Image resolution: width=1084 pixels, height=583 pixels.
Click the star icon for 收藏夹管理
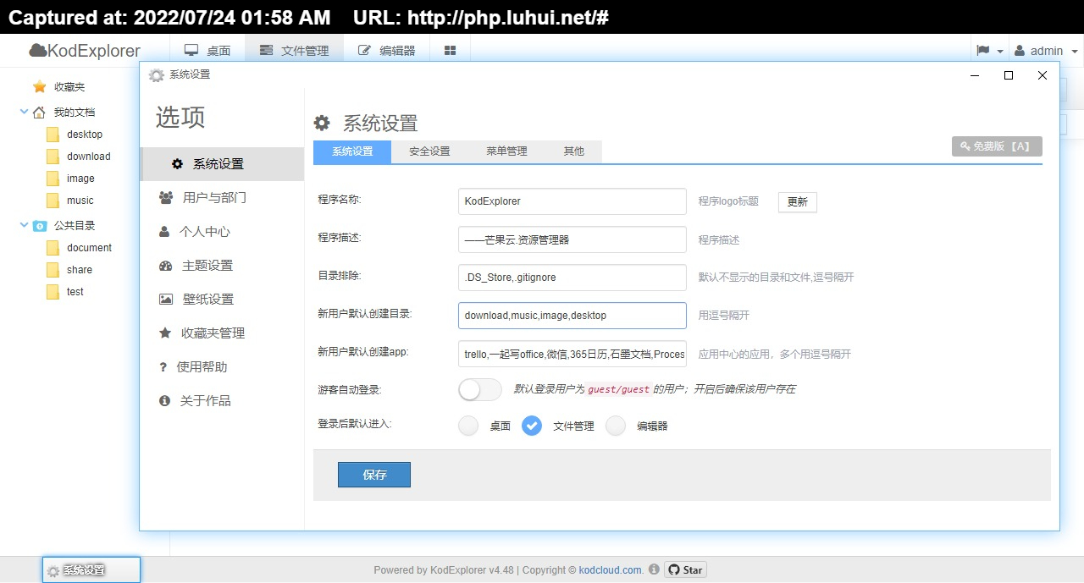coord(165,333)
